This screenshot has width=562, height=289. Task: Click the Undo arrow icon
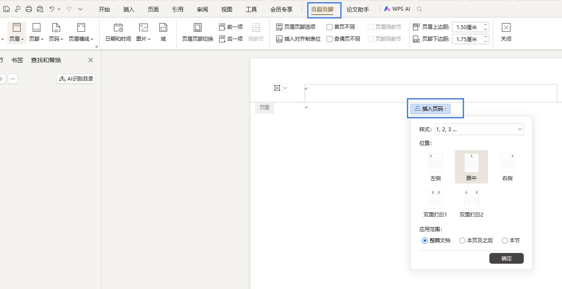(x=52, y=9)
